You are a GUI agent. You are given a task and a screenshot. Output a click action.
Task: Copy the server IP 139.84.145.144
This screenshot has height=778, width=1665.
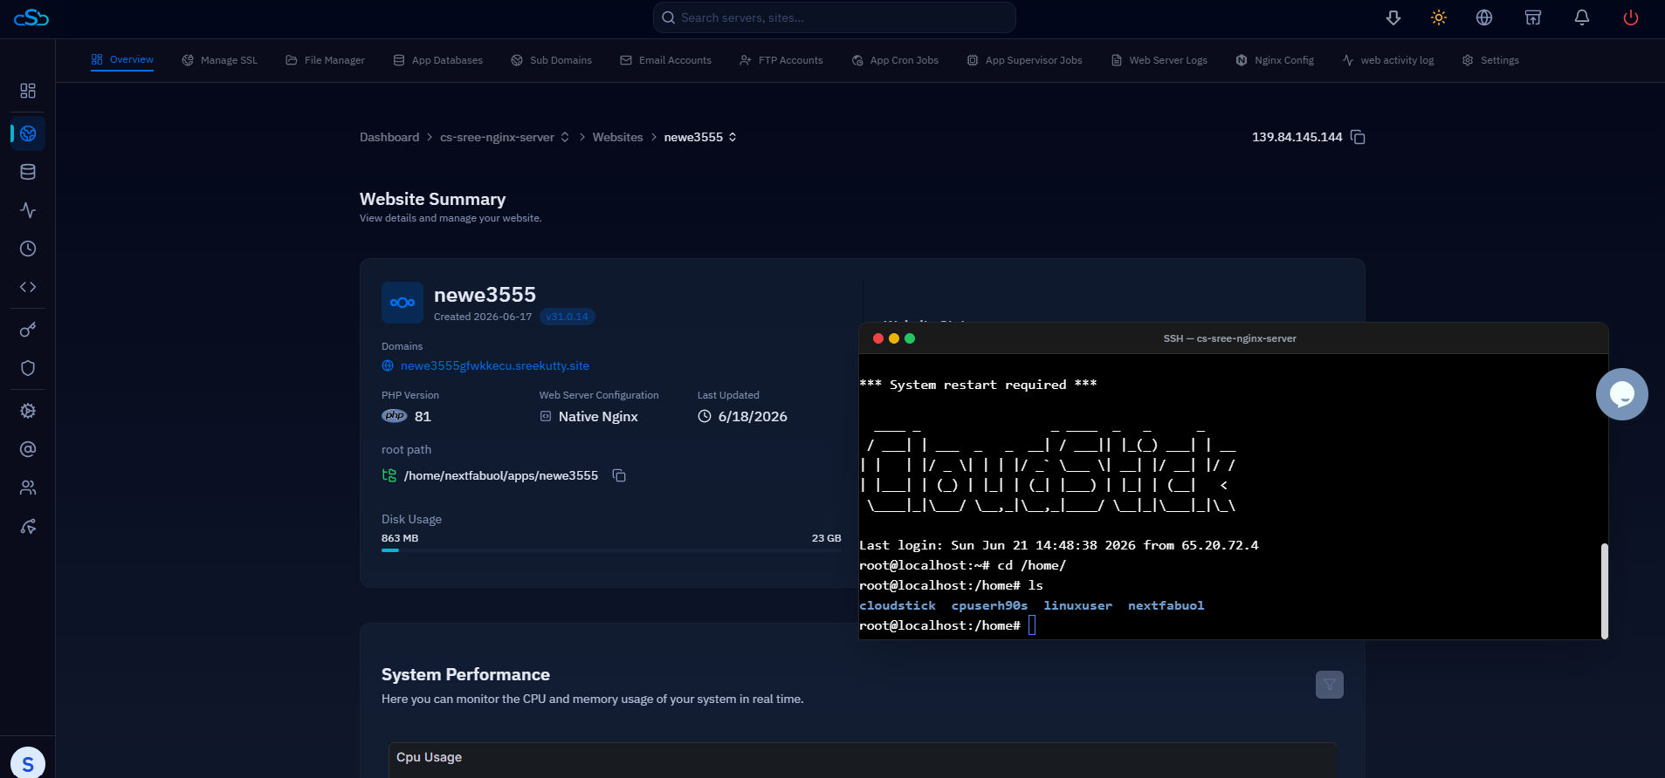[1358, 137]
